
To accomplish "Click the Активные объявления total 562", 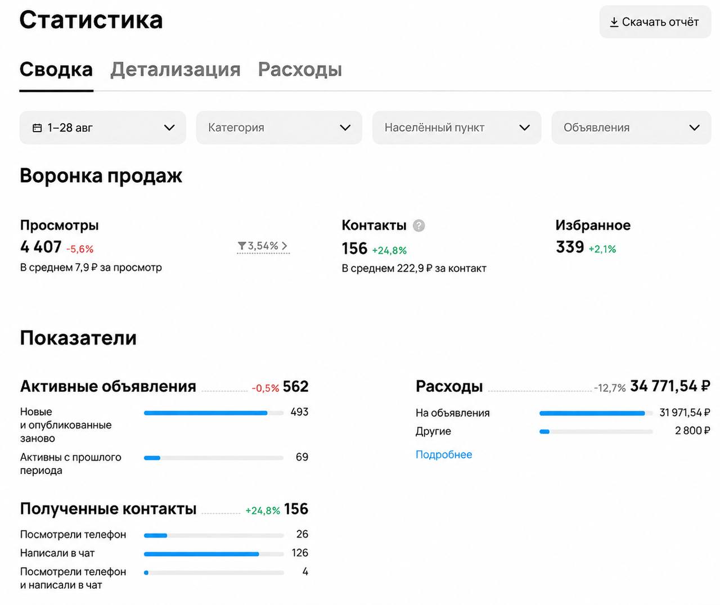I will [x=295, y=387].
